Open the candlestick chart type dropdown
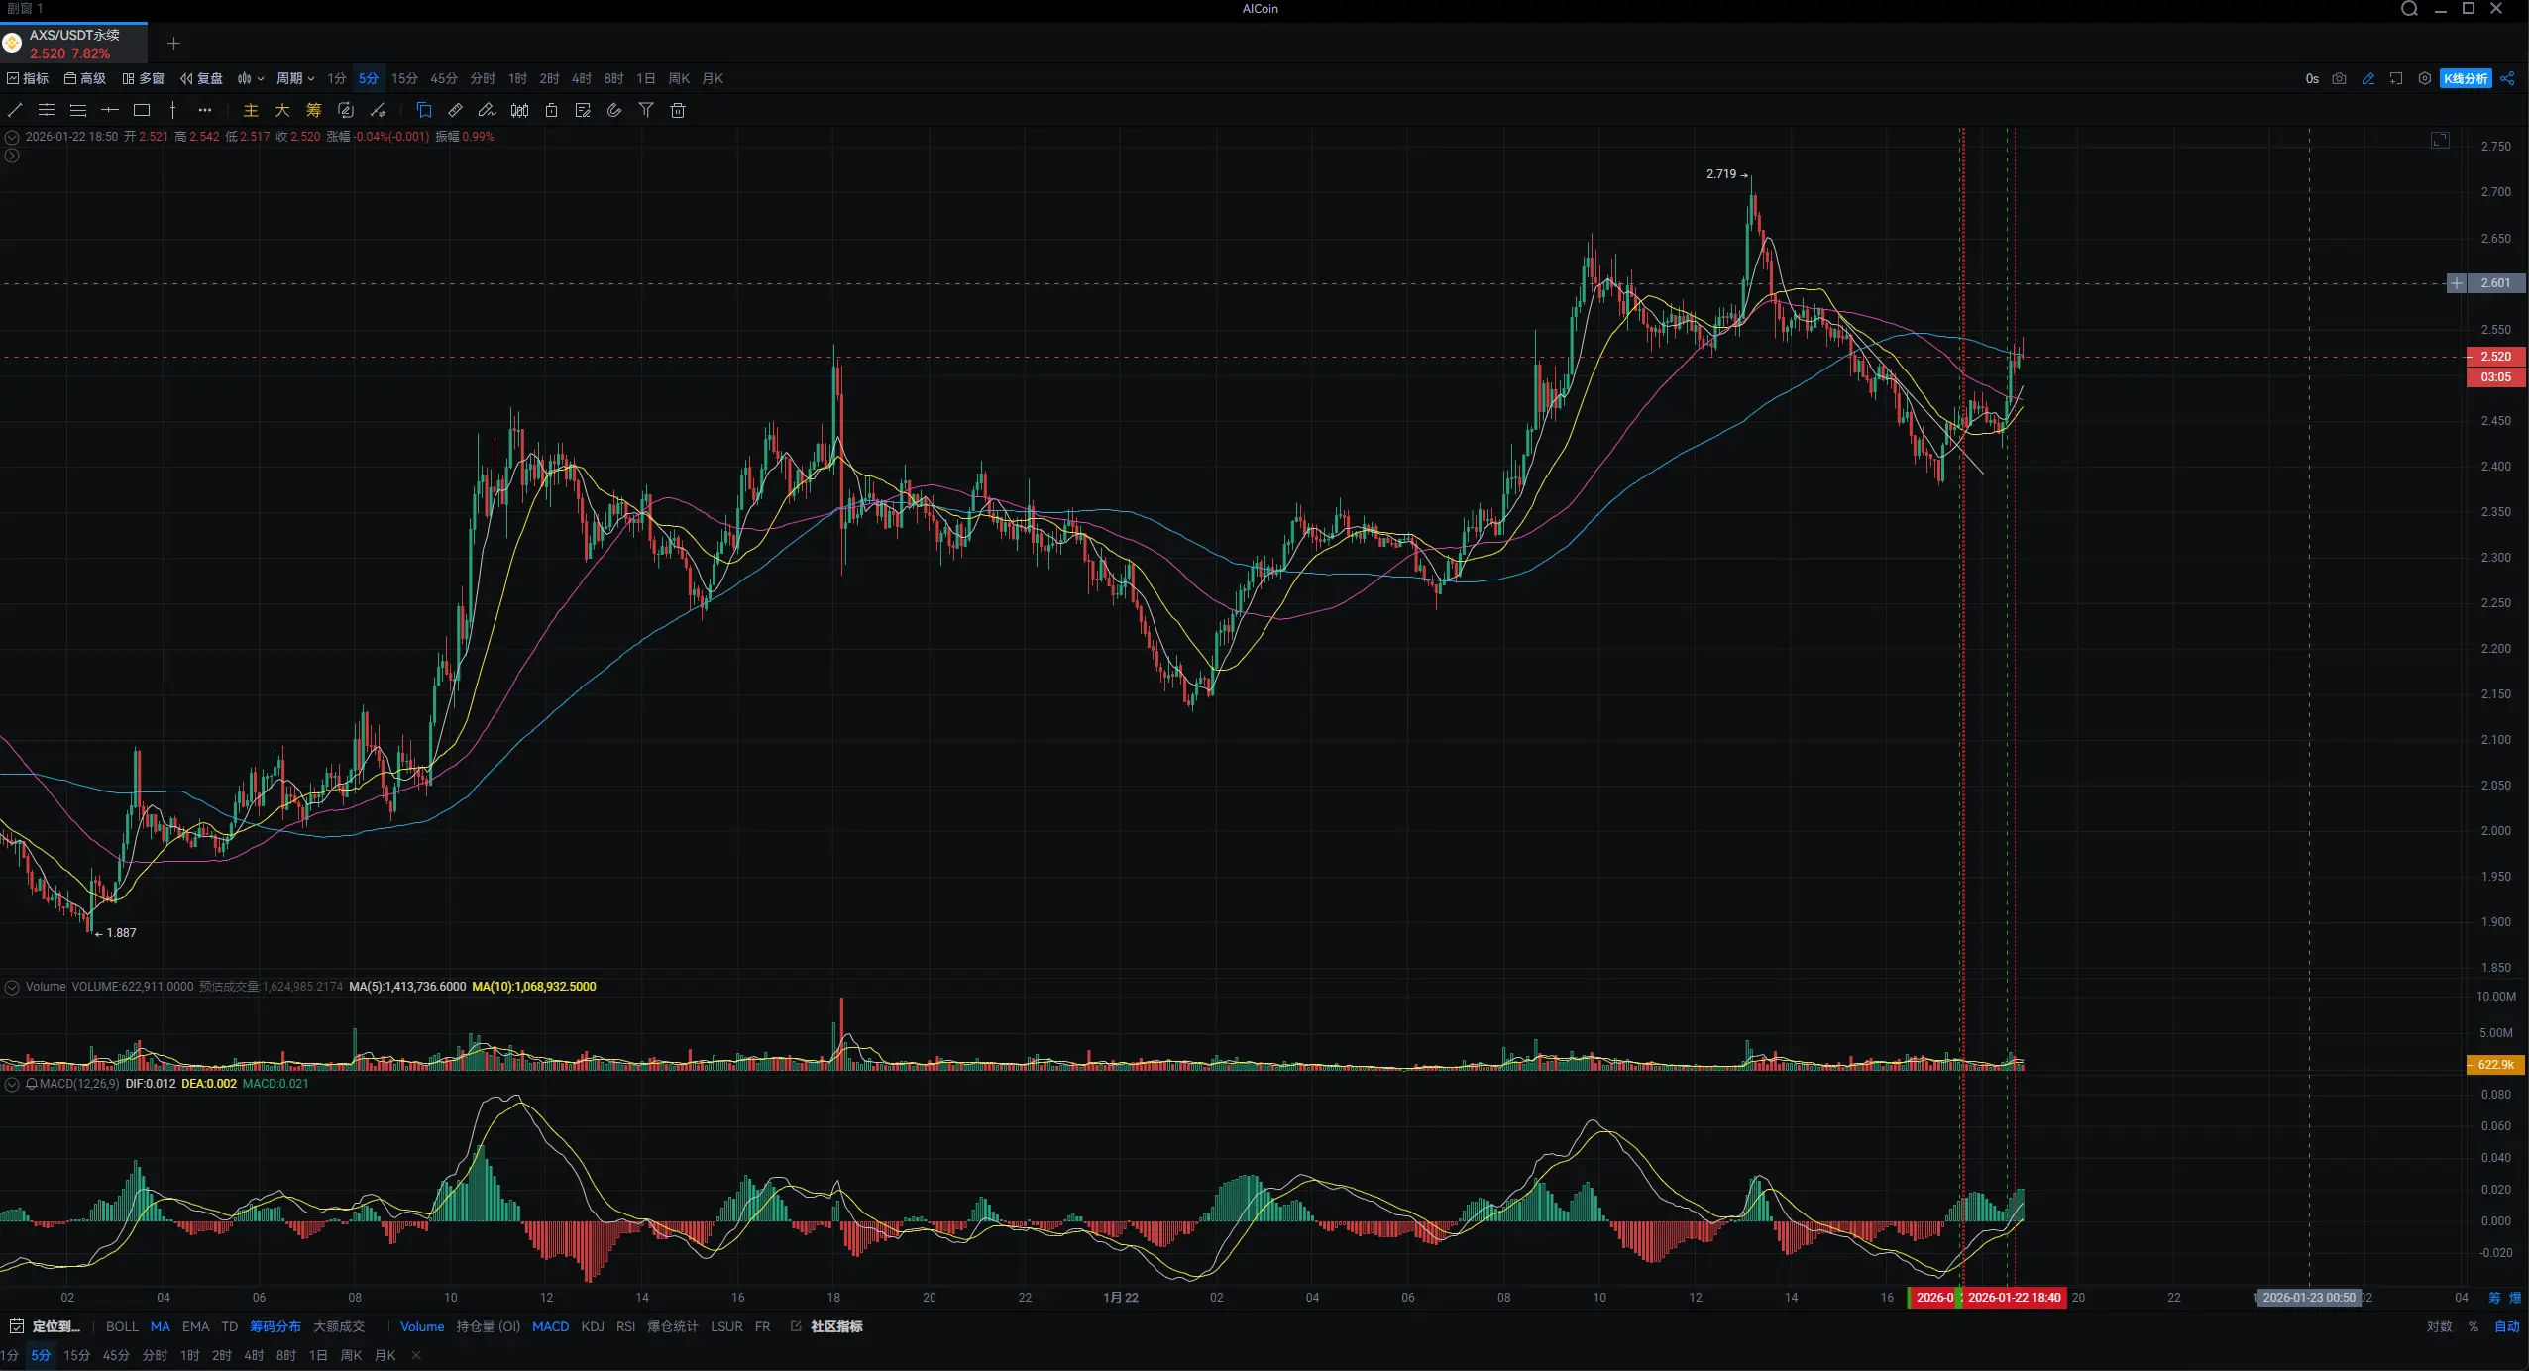 pyautogui.click(x=250, y=78)
